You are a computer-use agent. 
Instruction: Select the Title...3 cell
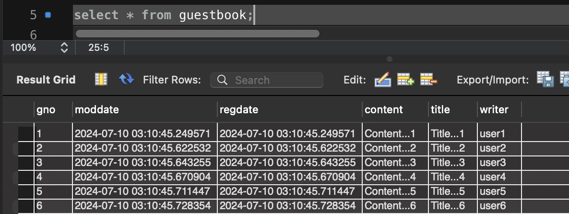click(453, 163)
